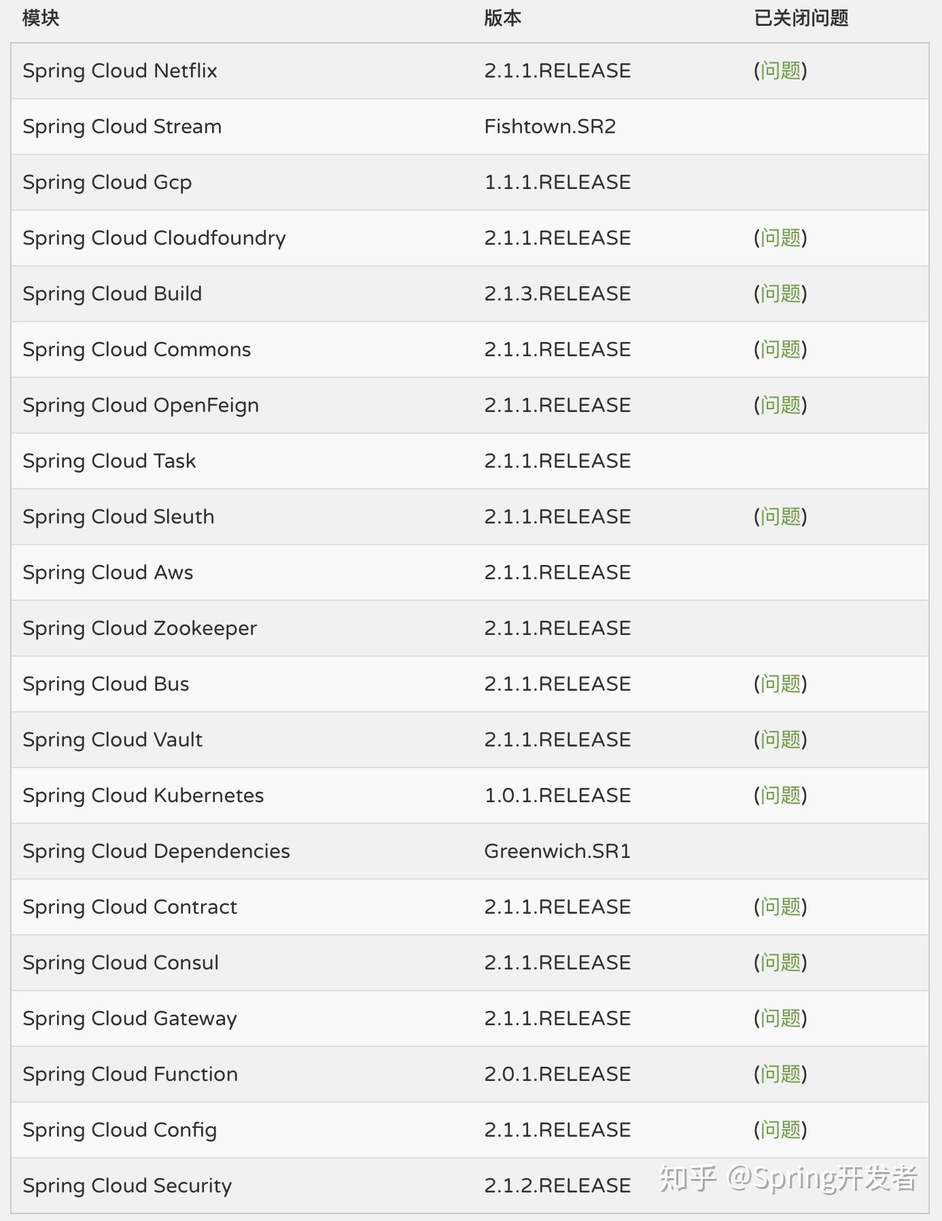The height and width of the screenshot is (1221, 942).
Task: Open Spring Cloud Cloudfoundry's 问题 link
Action: click(x=780, y=238)
